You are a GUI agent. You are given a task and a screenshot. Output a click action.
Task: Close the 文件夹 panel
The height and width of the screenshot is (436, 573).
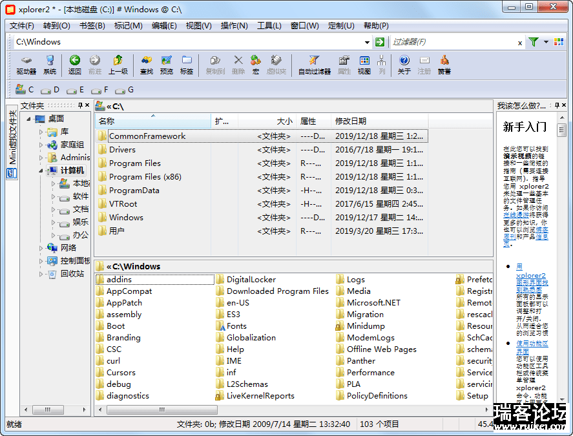[87, 105]
